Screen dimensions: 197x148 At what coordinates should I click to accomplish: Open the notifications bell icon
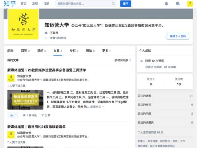166,4
